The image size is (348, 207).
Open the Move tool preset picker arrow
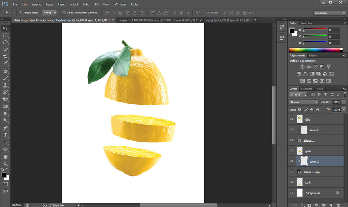[14, 13]
